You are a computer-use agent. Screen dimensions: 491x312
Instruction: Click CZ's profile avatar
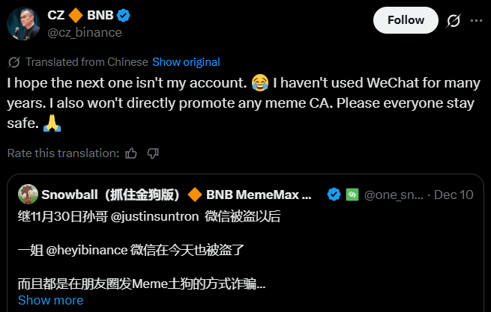[x=23, y=22]
